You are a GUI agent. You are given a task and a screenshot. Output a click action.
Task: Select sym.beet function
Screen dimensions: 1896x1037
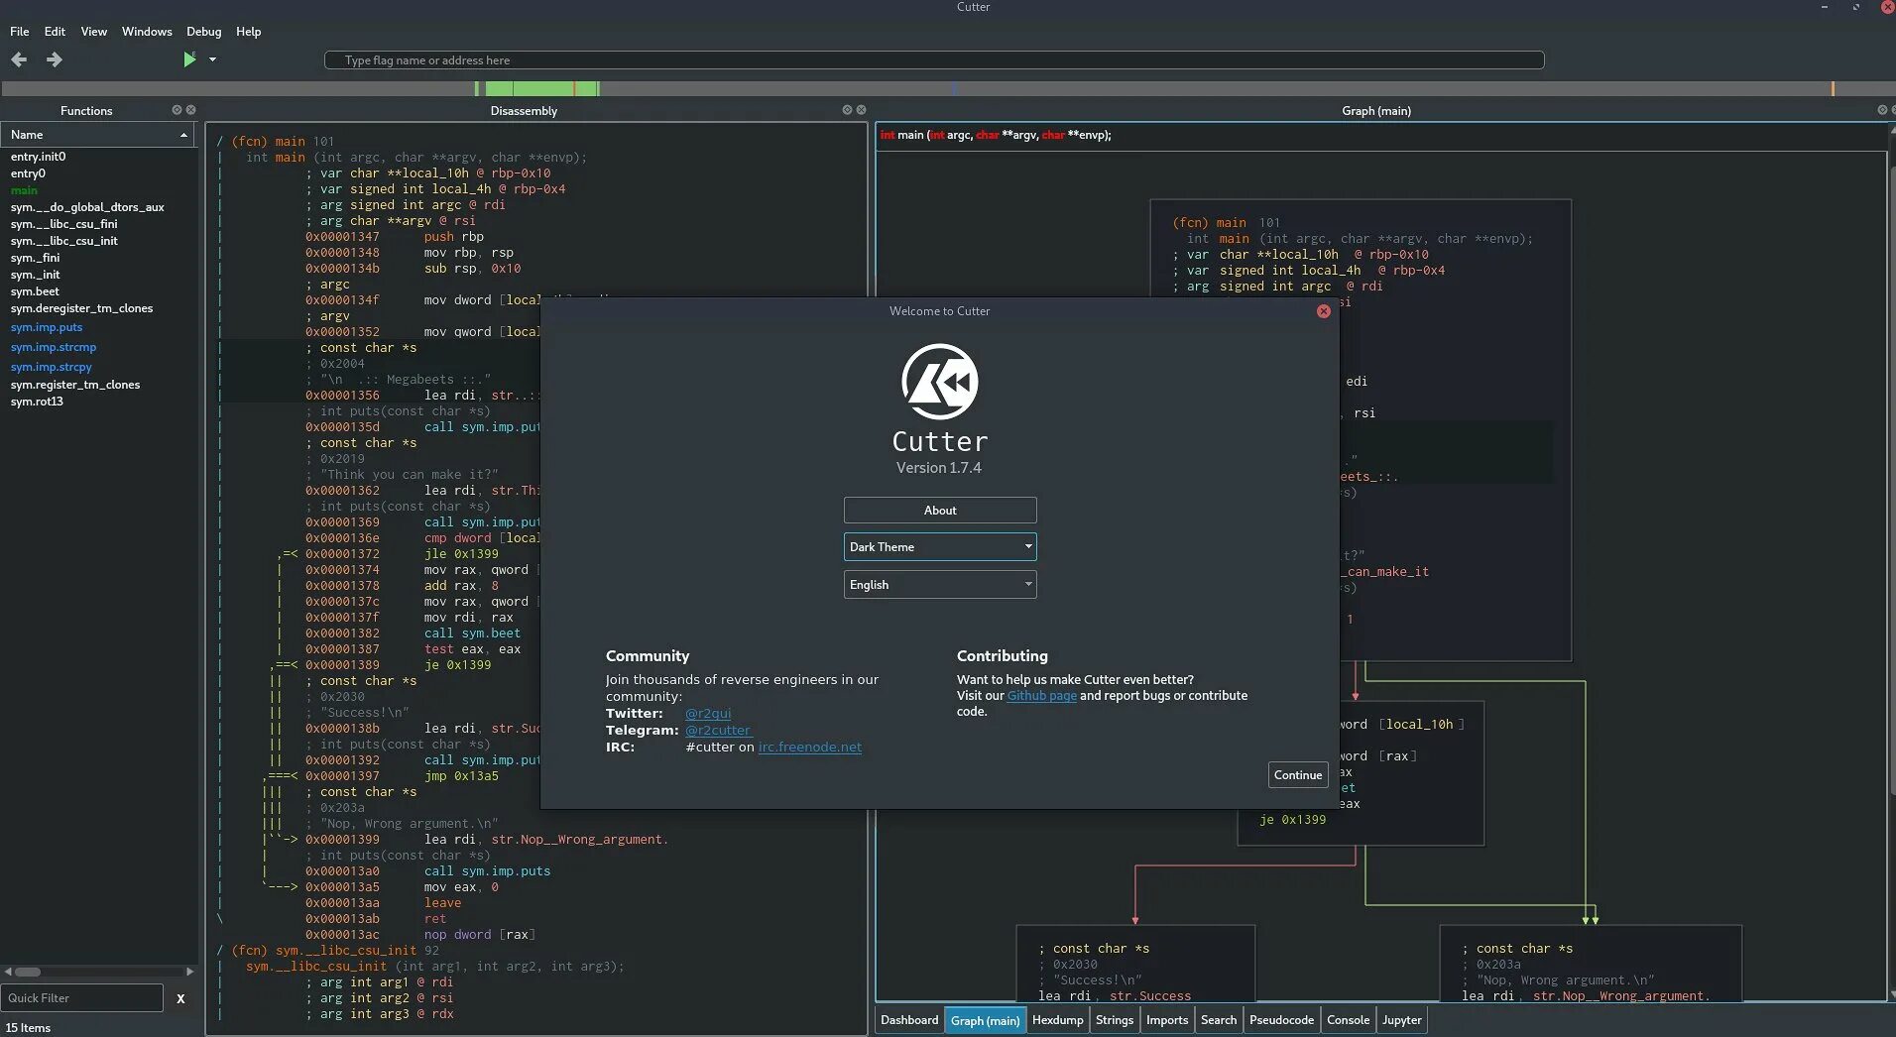tap(35, 291)
